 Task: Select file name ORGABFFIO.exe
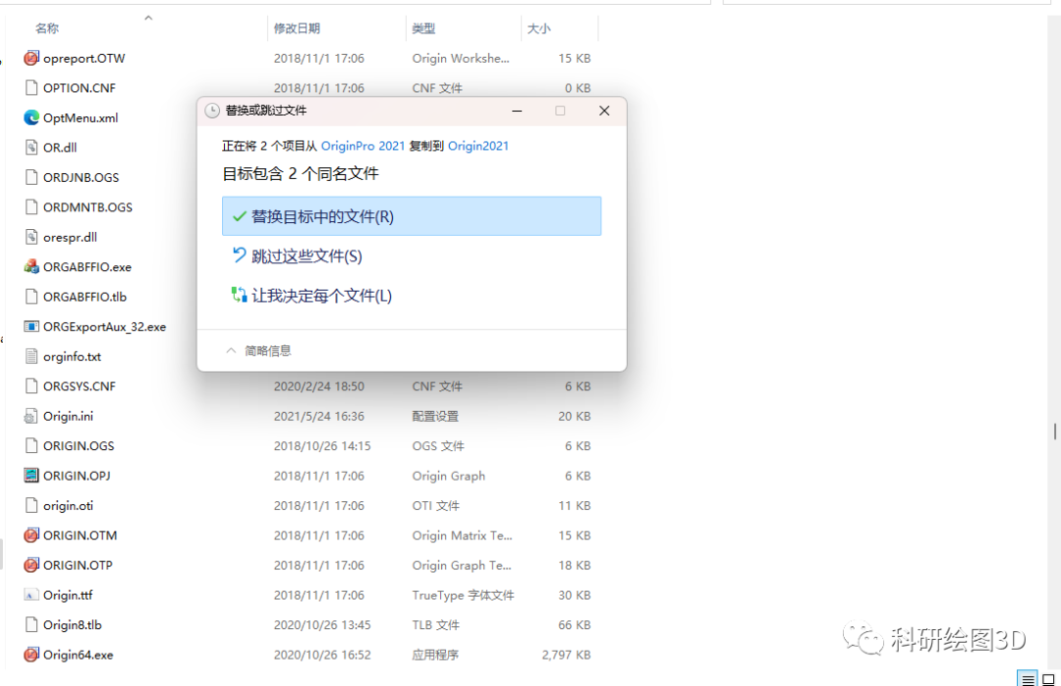[87, 266]
